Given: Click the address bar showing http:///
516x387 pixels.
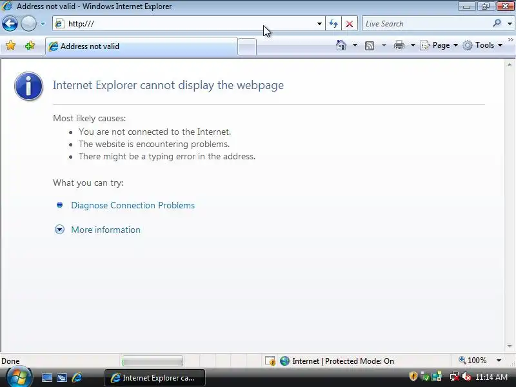Looking at the screenshot, I should pyautogui.click(x=189, y=24).
